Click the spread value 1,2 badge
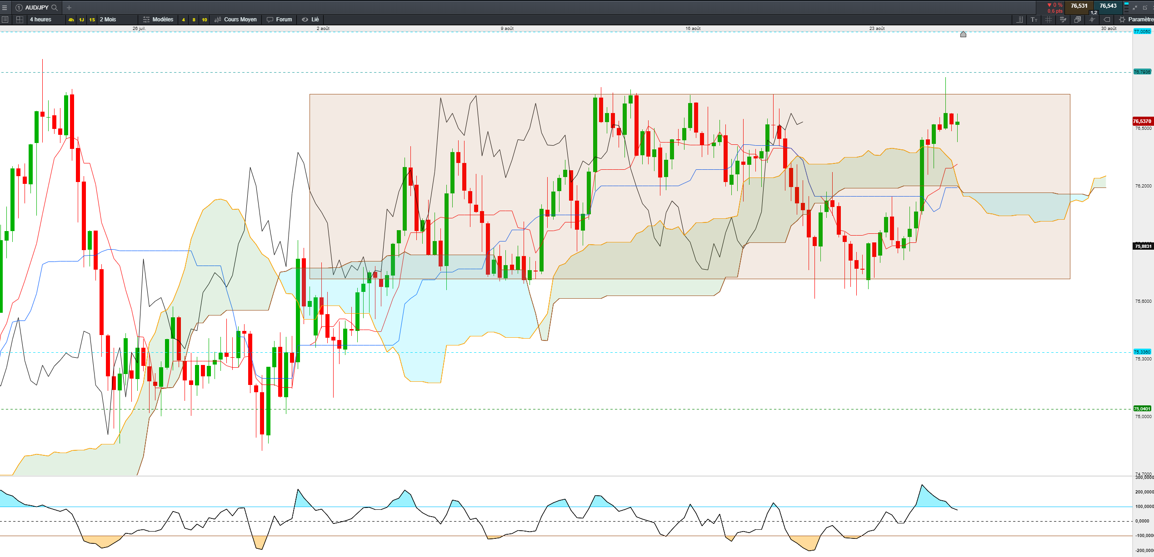The width and height of the screenshot is (1154, 557). [x=1094, y=13]
